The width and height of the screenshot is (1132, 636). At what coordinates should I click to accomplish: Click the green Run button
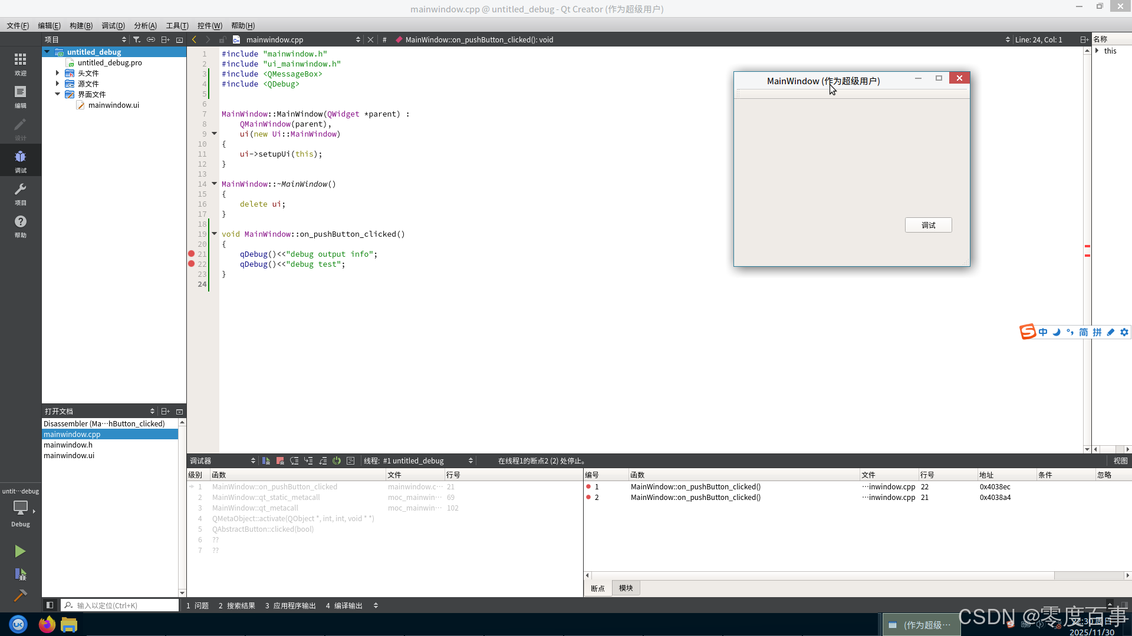point(20,551)
